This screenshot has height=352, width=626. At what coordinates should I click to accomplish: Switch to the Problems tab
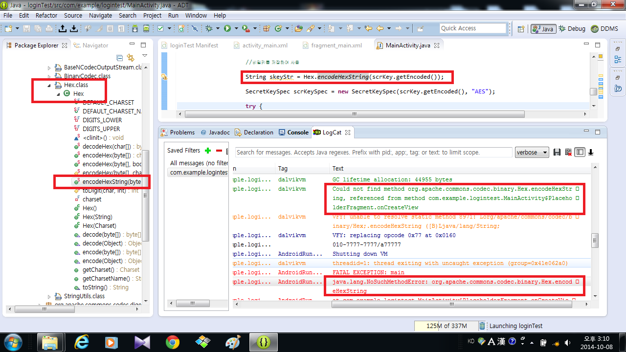178,132
